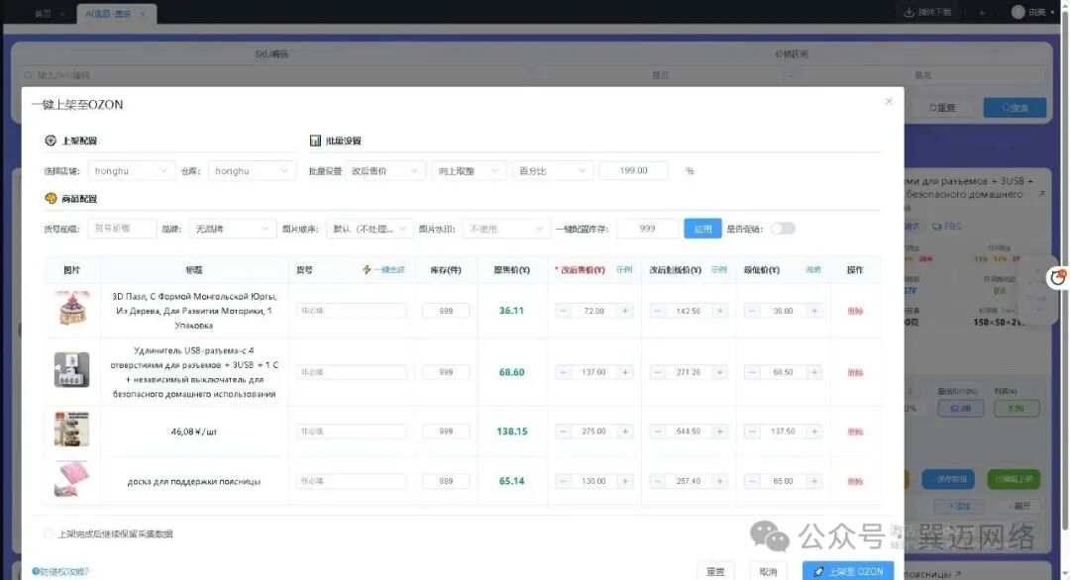Click the pink lumbar board thumbnail
The height and width of the screenshot is (580, 1070).
tap(71, 479)
